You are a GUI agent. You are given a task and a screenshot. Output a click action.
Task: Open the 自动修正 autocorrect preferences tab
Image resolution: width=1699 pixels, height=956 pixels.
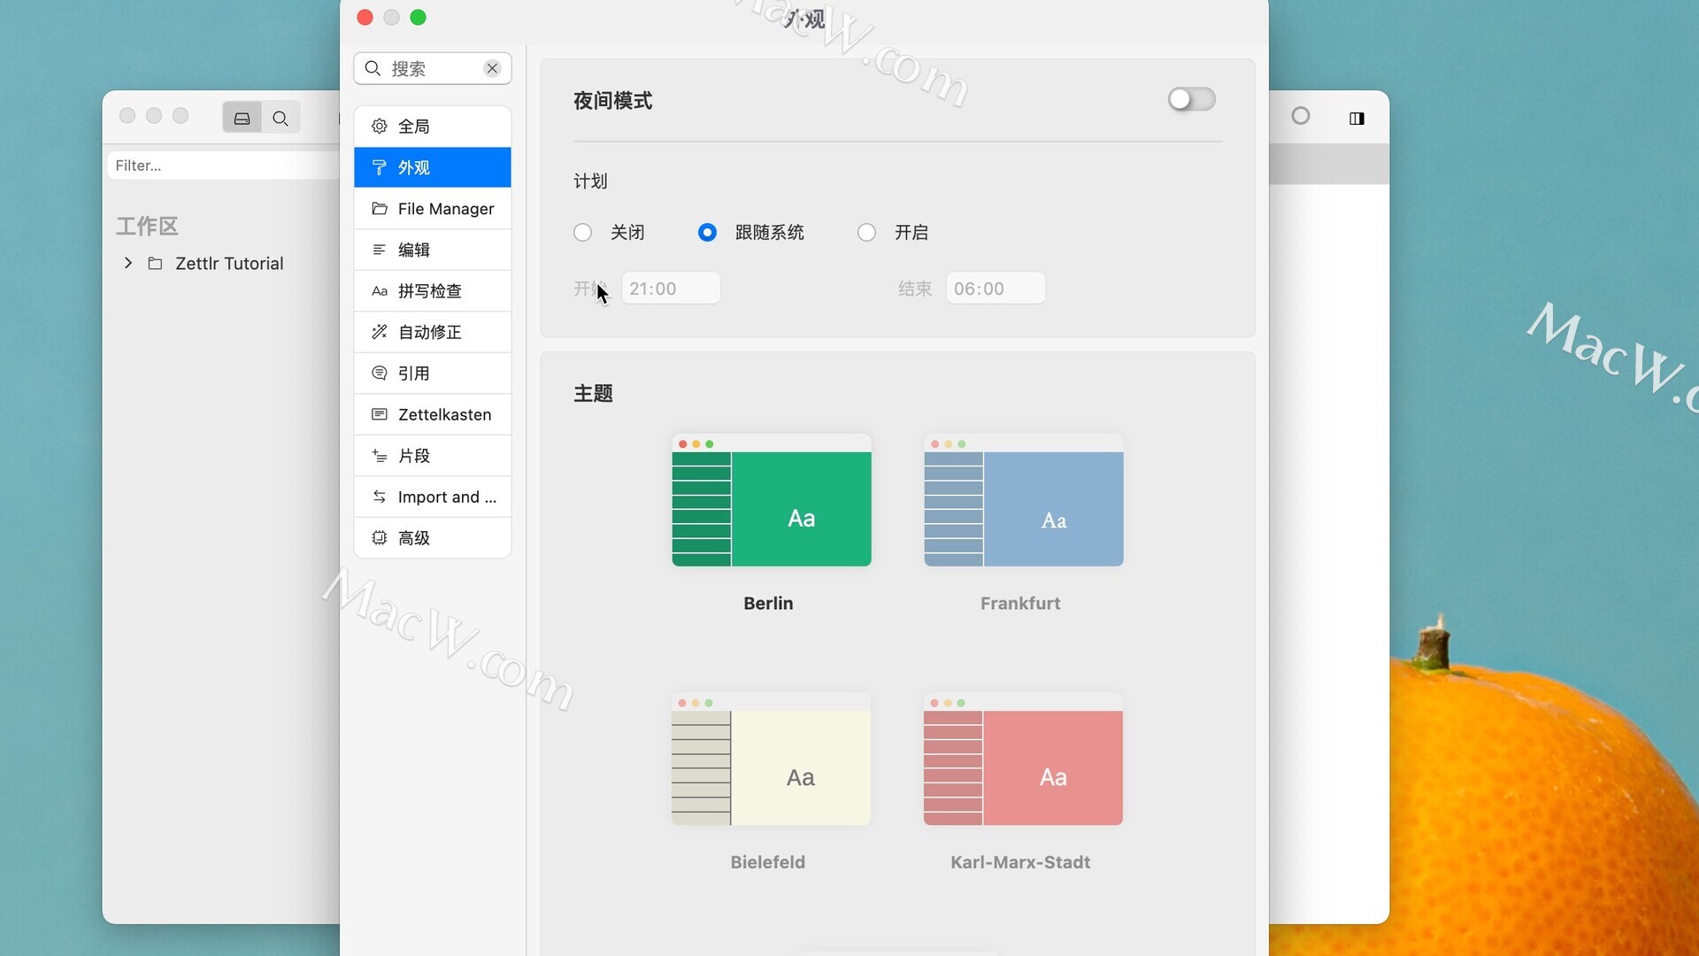(x=433, y=332)
